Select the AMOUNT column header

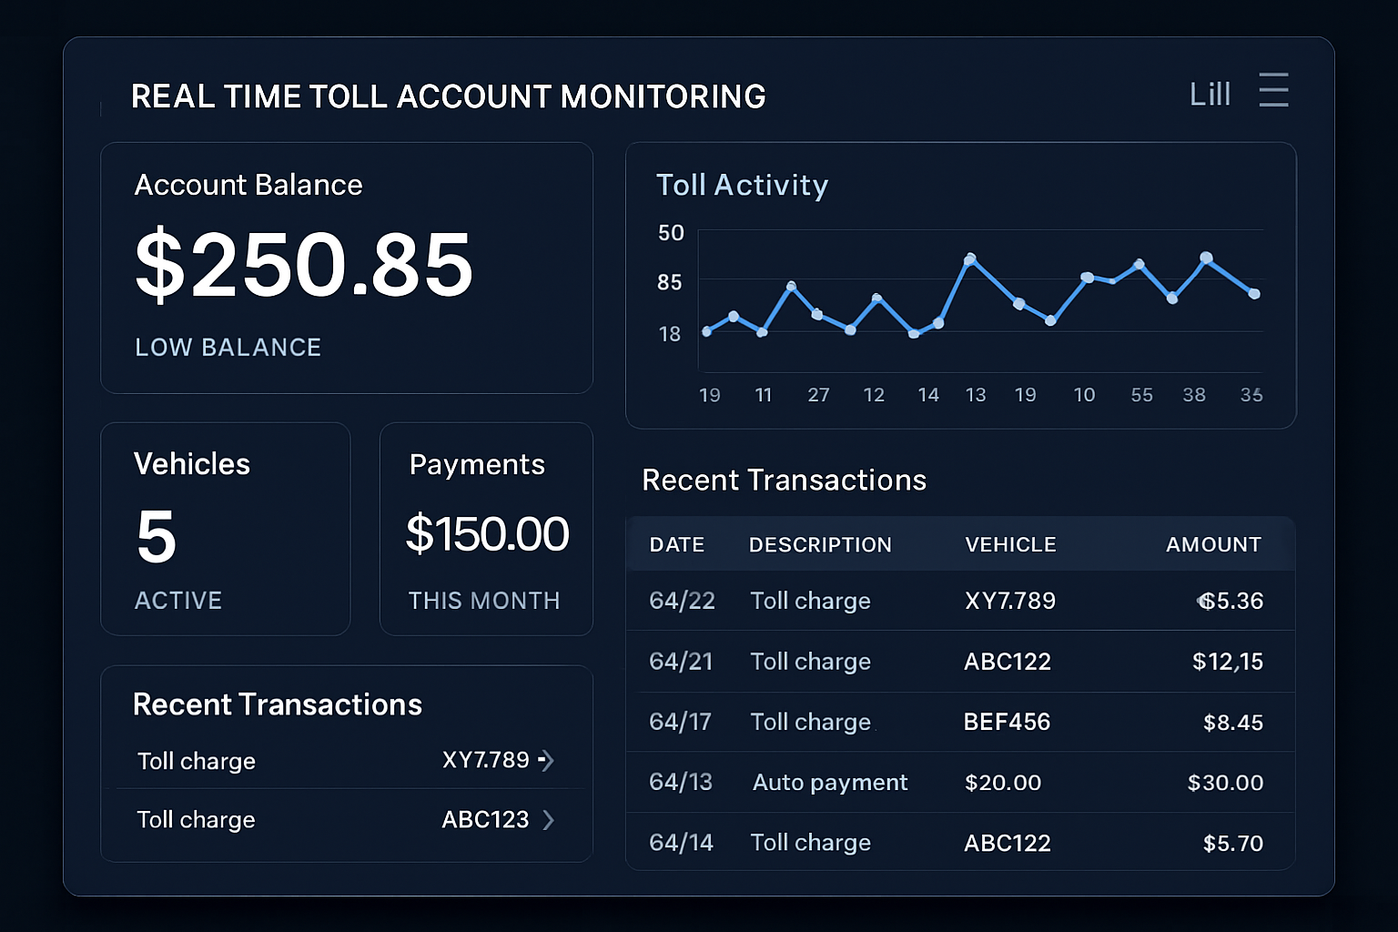pyautogui.click(x=1213, y=544)
